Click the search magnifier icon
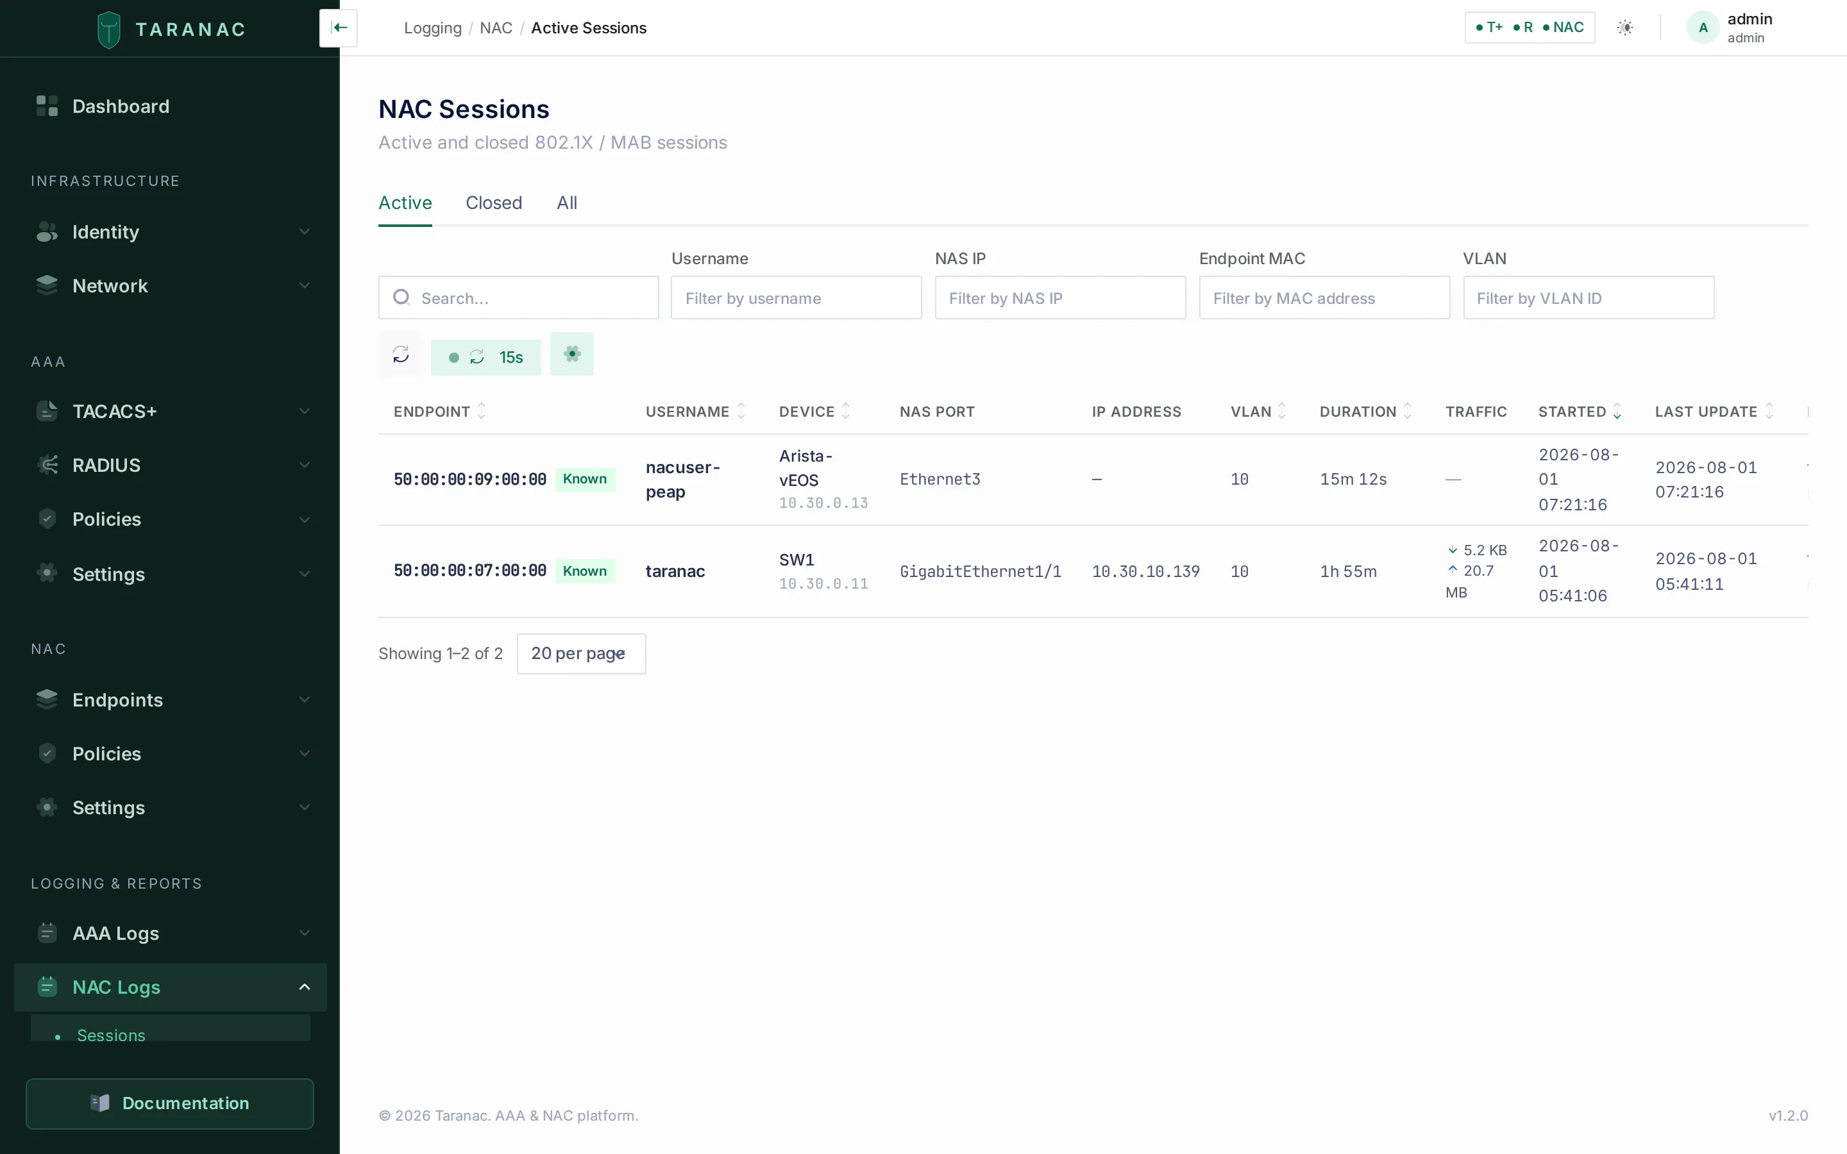Viewport: 1847px width, 1154px height. 401,297
